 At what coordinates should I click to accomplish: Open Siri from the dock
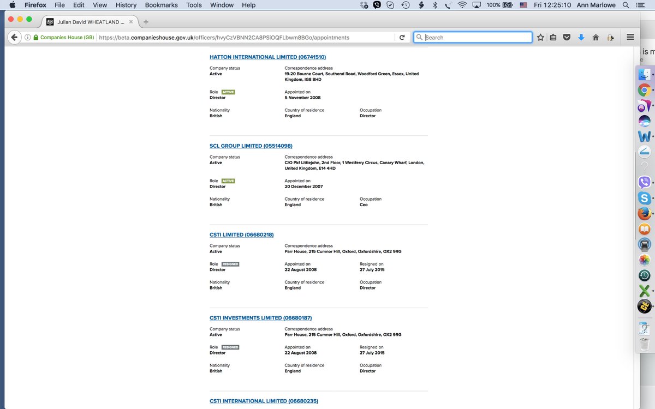pos(644,121)
